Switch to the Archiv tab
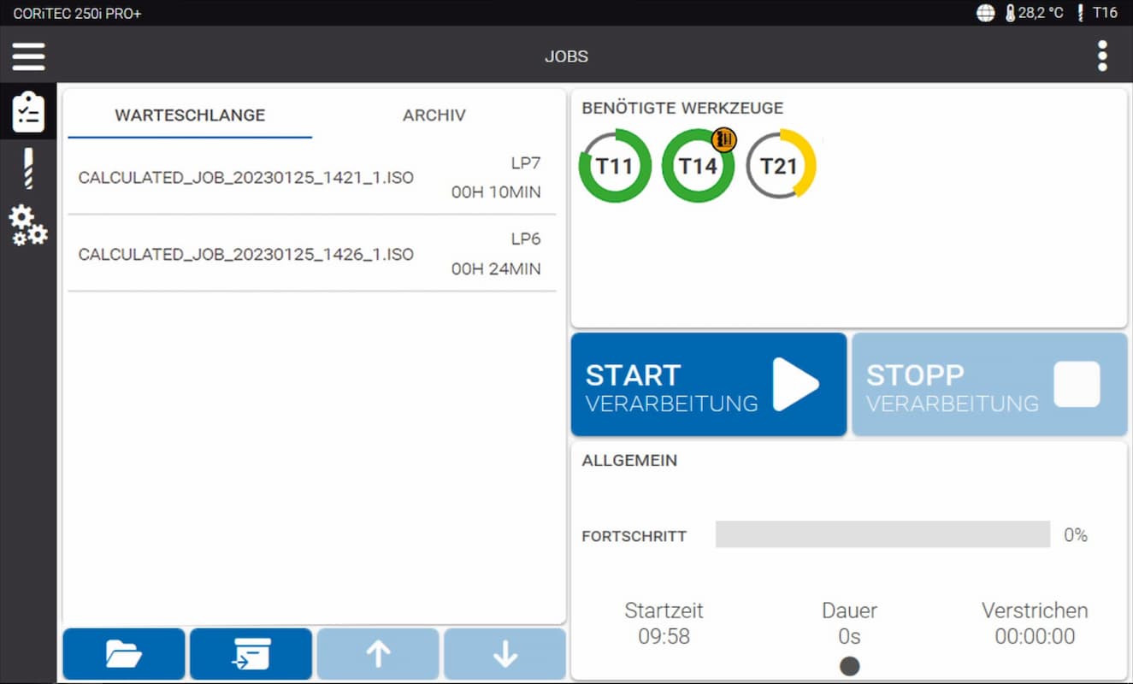The width and height of the screenshot is (1133, 684). (434, 115)
